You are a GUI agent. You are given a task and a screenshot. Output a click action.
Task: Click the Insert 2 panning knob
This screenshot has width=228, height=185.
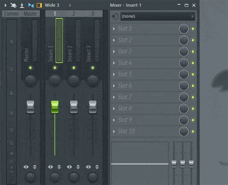[x=74, y=81]
